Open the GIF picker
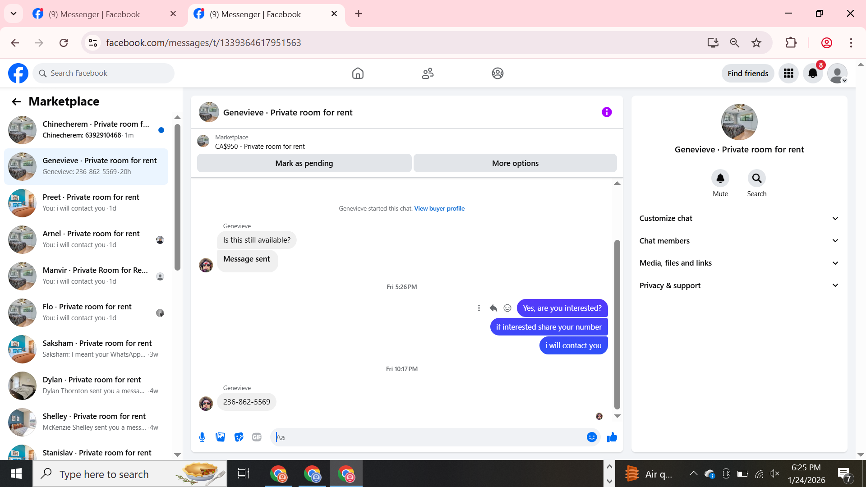This screenshot has width=866, height=487. 257,437
